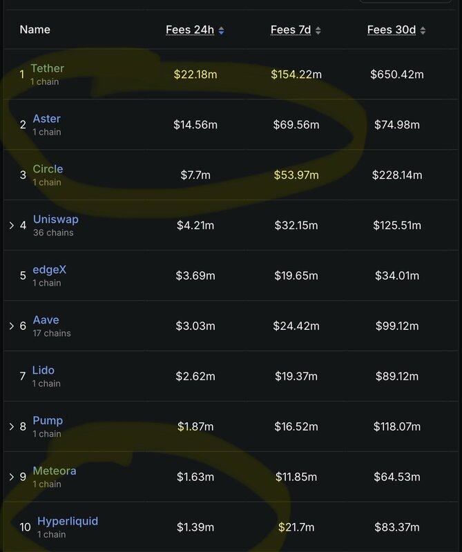Expand Uniswap chains breakdown chevron
Screen dimensions: 462x552
tap(11, 226)
